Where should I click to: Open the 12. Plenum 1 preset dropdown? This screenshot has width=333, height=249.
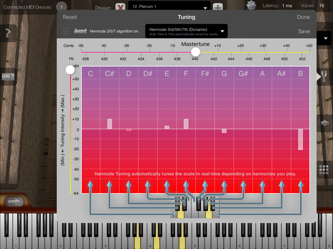(x=169, y=6)
